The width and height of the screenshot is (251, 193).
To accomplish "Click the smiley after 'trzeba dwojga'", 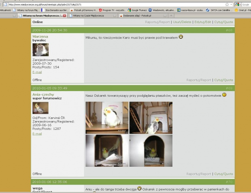I will click(x=139, y=189).
